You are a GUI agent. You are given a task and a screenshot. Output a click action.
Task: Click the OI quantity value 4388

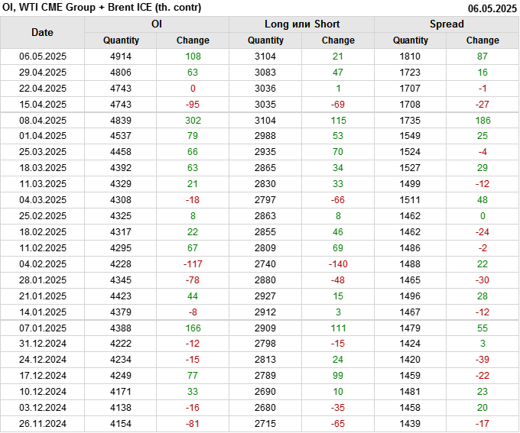pos(121,328)
